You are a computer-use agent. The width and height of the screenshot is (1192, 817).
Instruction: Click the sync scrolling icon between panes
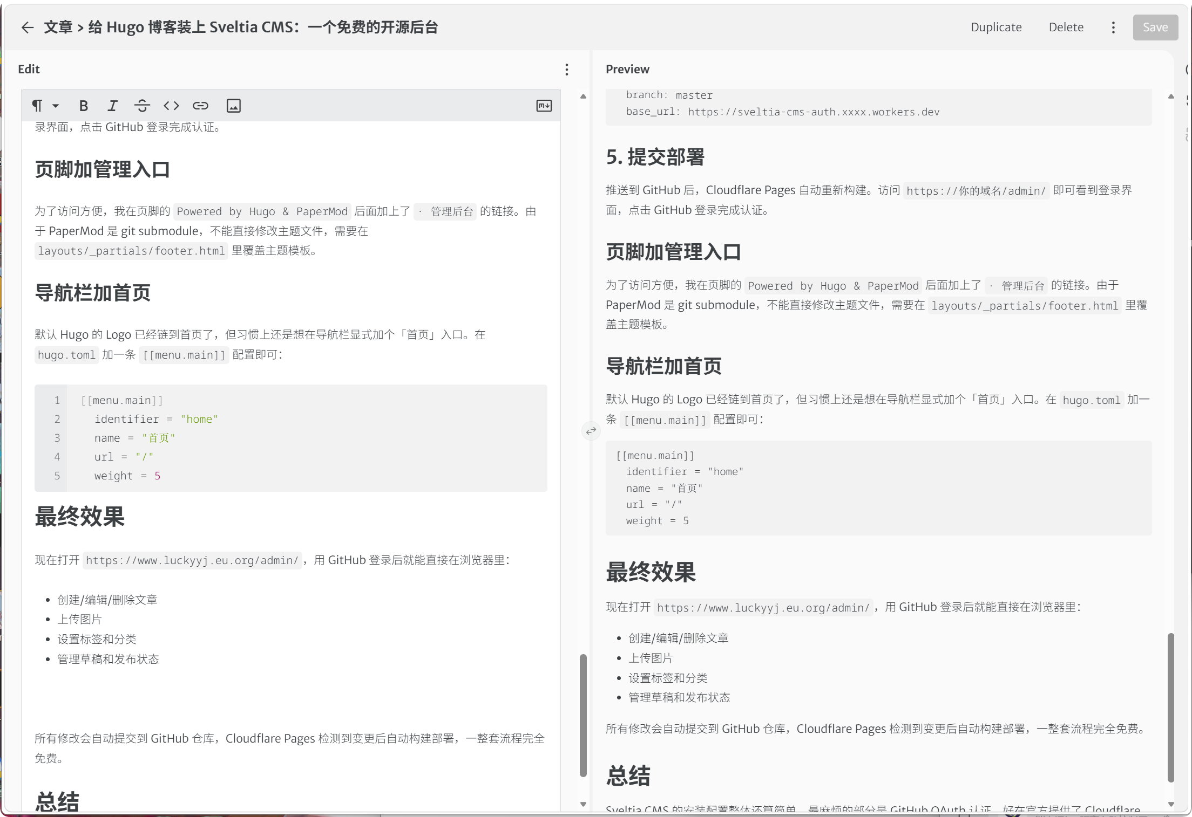pos(591,431)
